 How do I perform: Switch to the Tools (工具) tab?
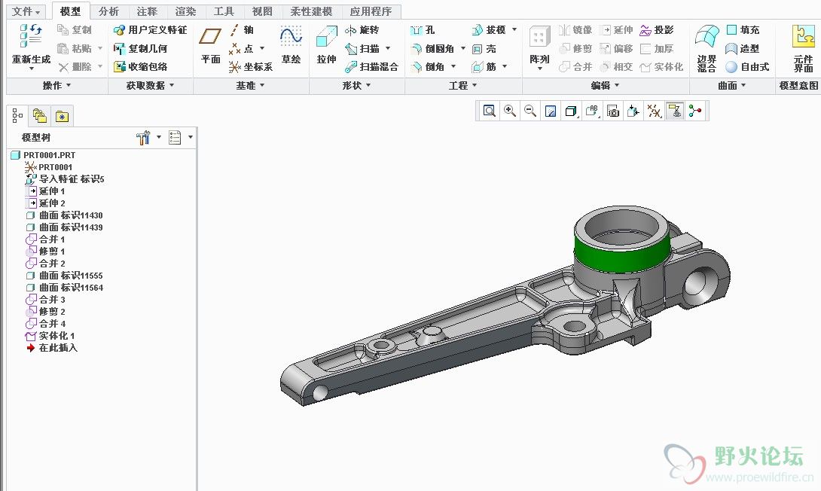coord(224,11)
